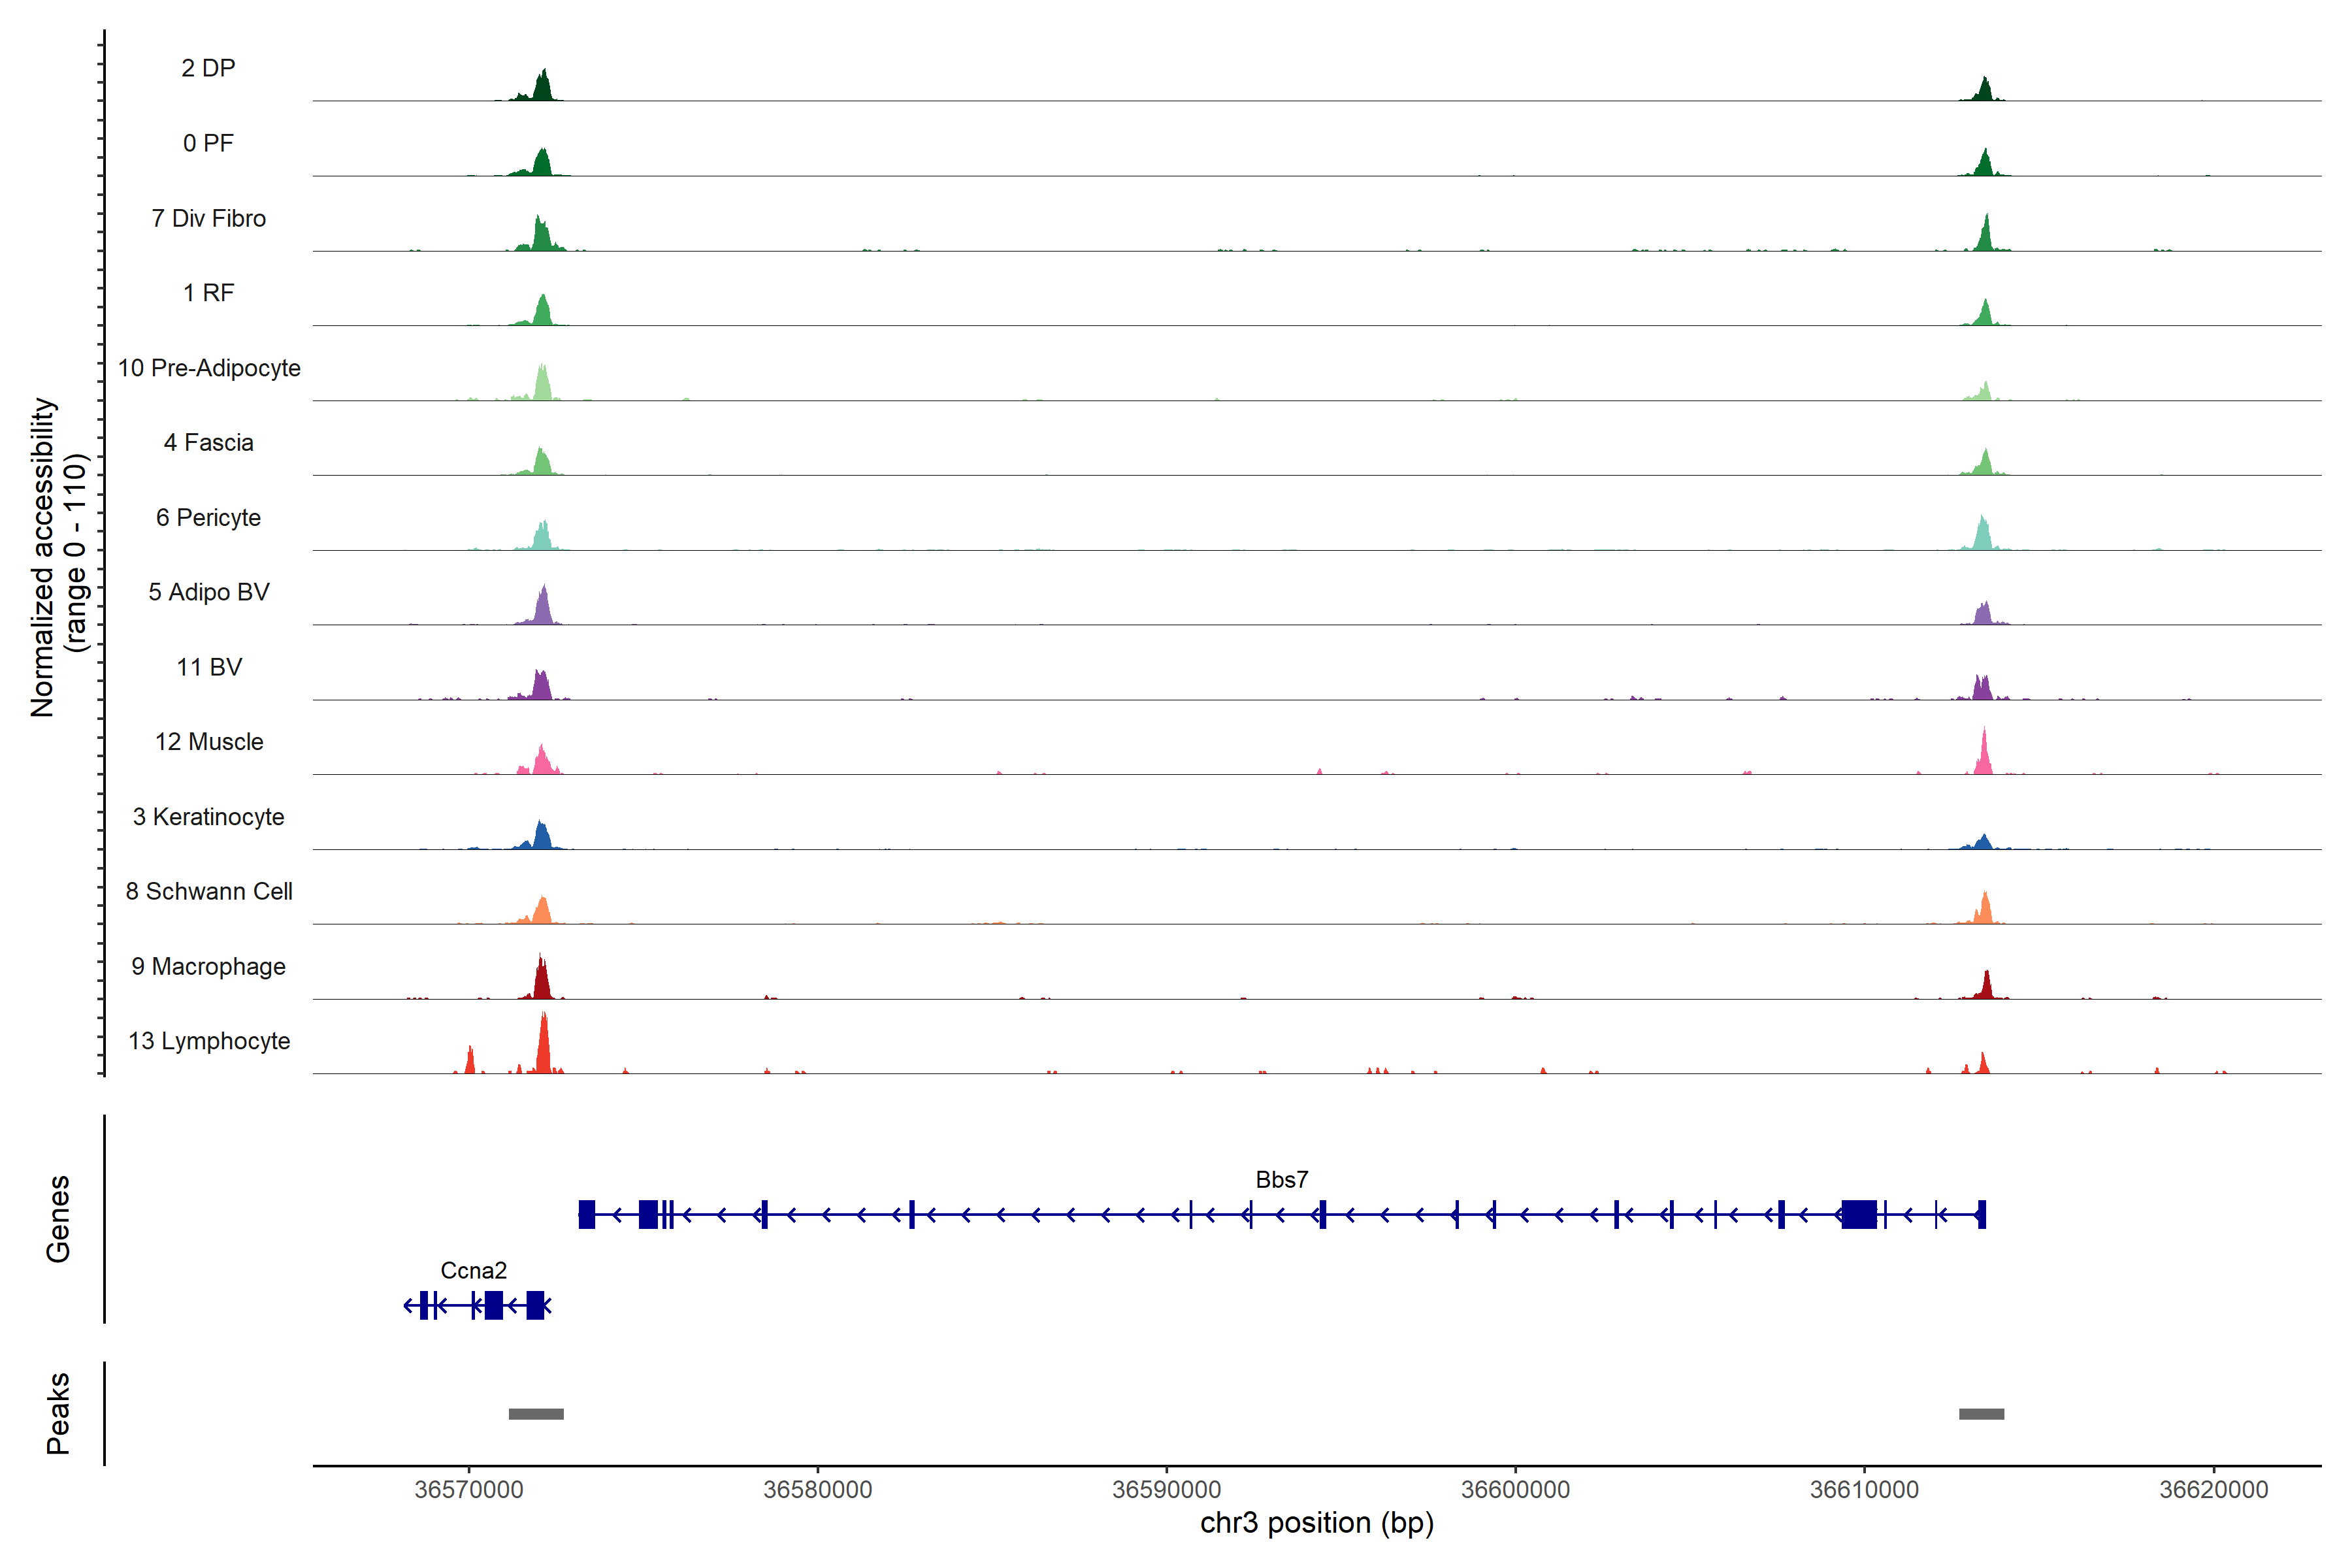The image size is (2352, 1568).
Task: Click the 36590000 axis tick label
Action: pyautogui.click(x=1166, y=1489)
